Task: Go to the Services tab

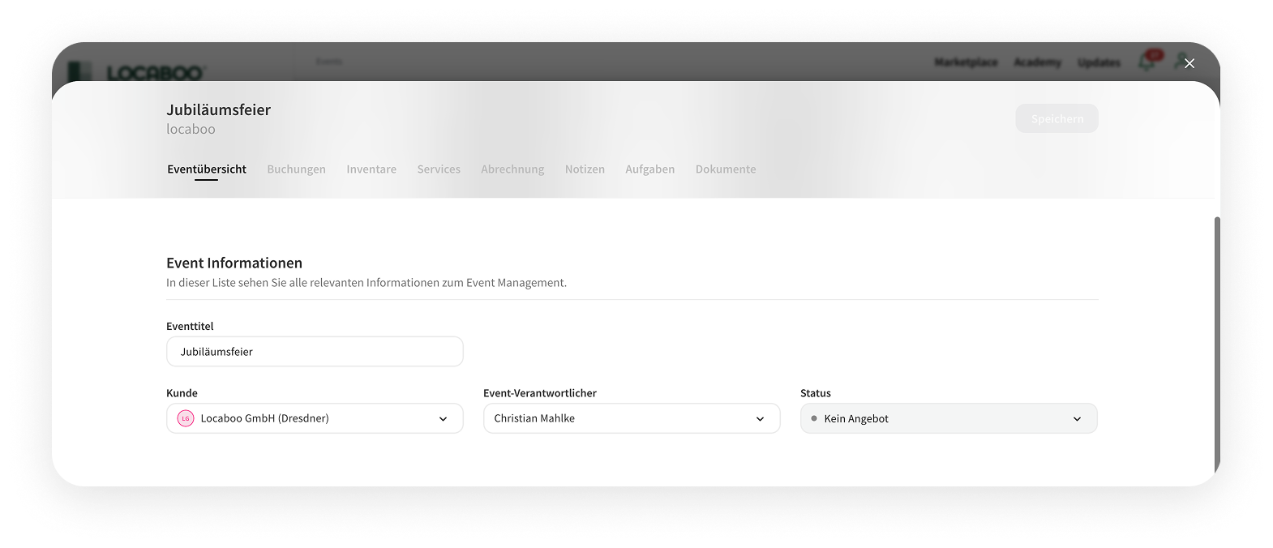Action: [x=439, y=169]
